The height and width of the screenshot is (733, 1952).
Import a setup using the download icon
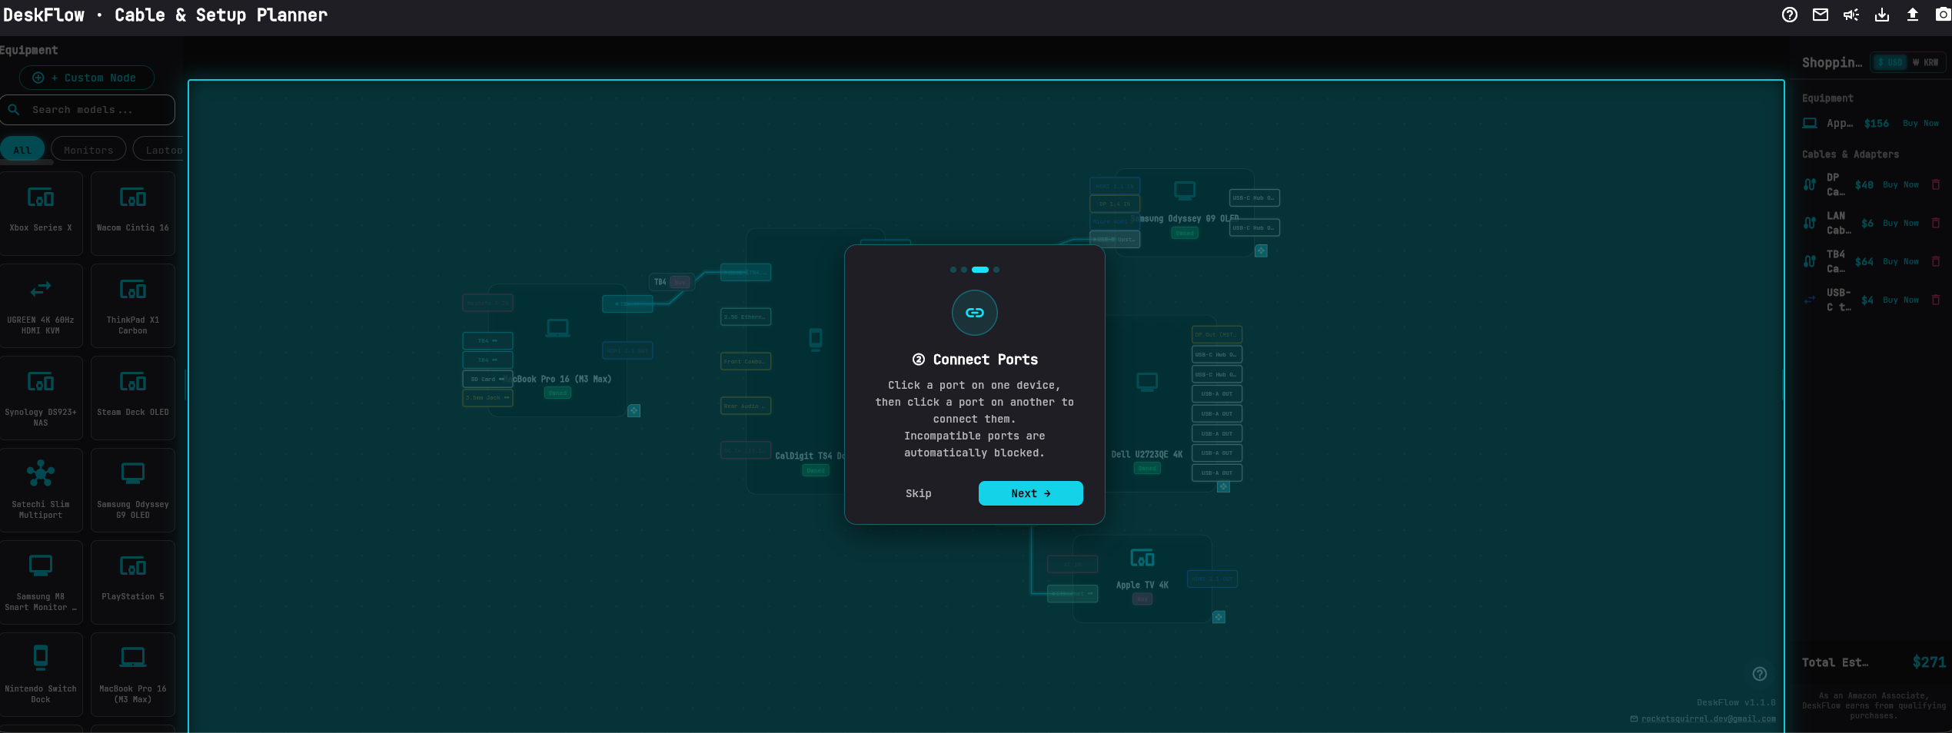pos(1882,15)
